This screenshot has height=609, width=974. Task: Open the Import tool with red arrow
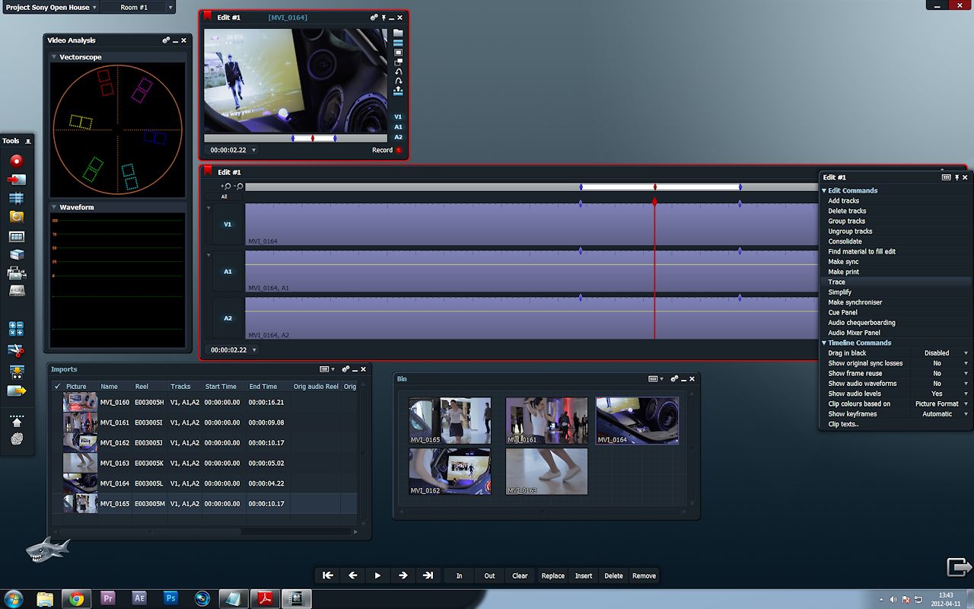click(x=16, y=180)
